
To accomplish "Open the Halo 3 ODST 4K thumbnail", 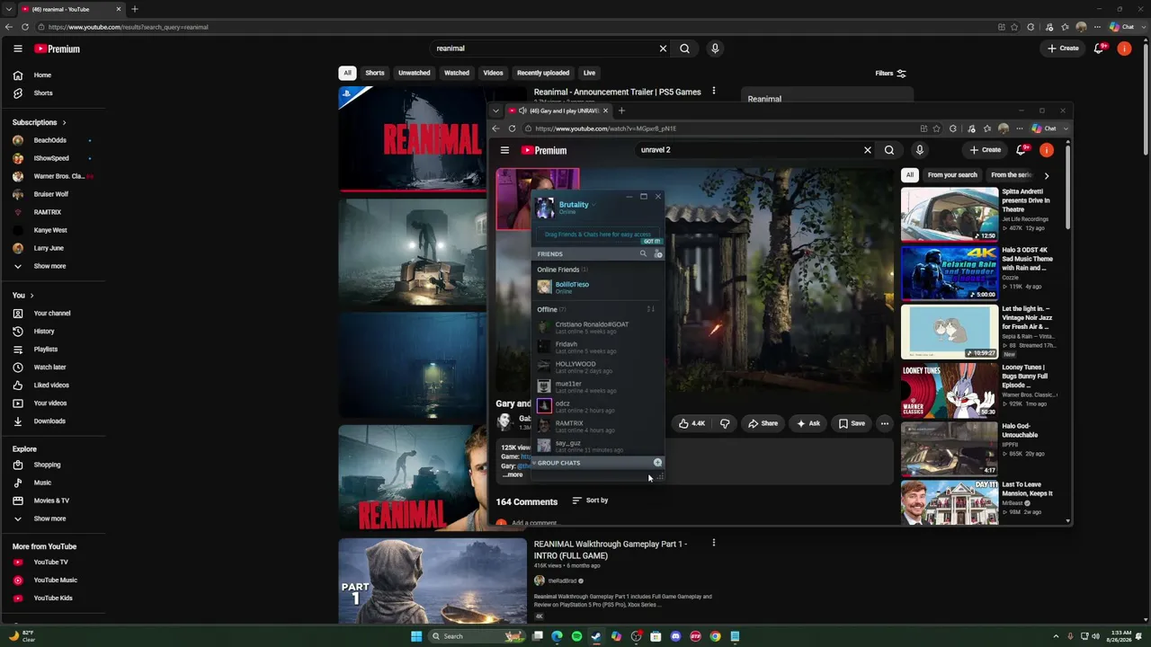I will coord(950,273).
